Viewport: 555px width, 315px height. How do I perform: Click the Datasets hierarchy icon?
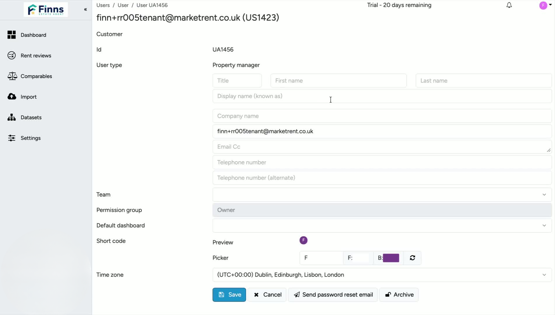pyautogui.click(x=12, y=117)
